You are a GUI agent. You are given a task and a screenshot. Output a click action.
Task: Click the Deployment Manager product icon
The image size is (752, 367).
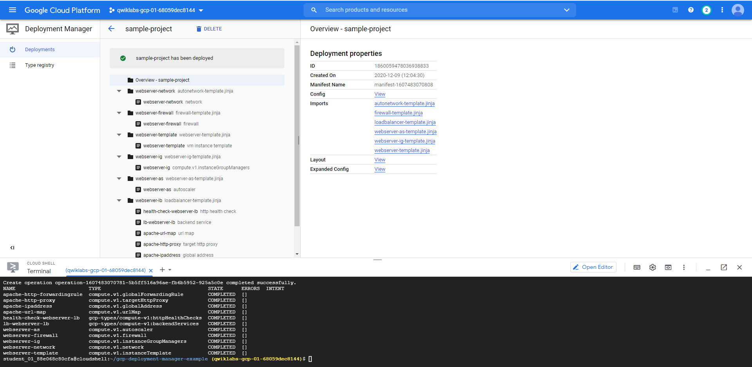(x=13, y=29)
